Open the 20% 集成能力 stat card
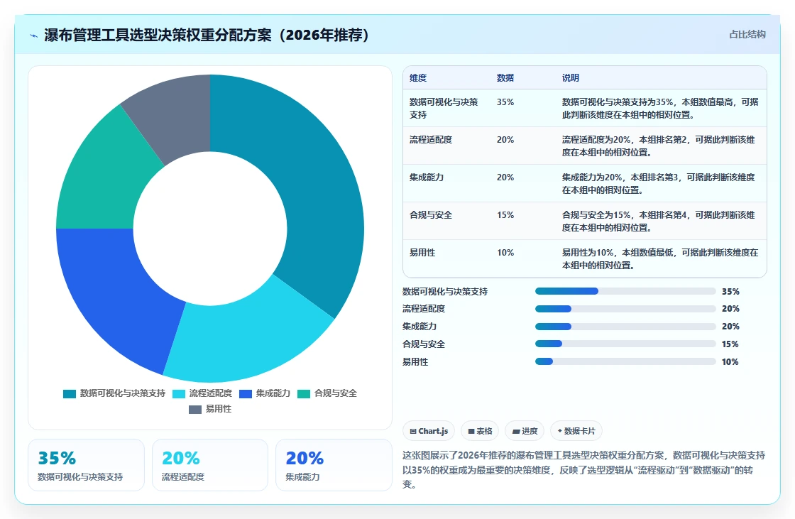This screenshot has width=795, height=519. pyautogui.click(x=334, y=465)
